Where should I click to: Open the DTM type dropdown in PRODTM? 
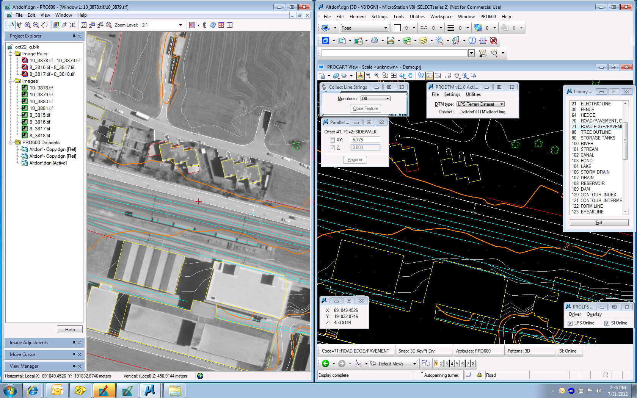[501, 104]
